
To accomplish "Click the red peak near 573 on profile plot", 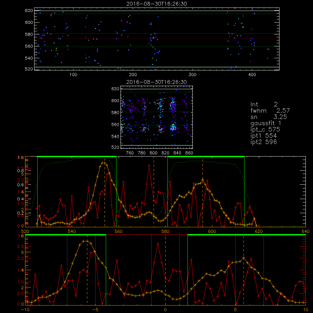I will coord(149,165).
